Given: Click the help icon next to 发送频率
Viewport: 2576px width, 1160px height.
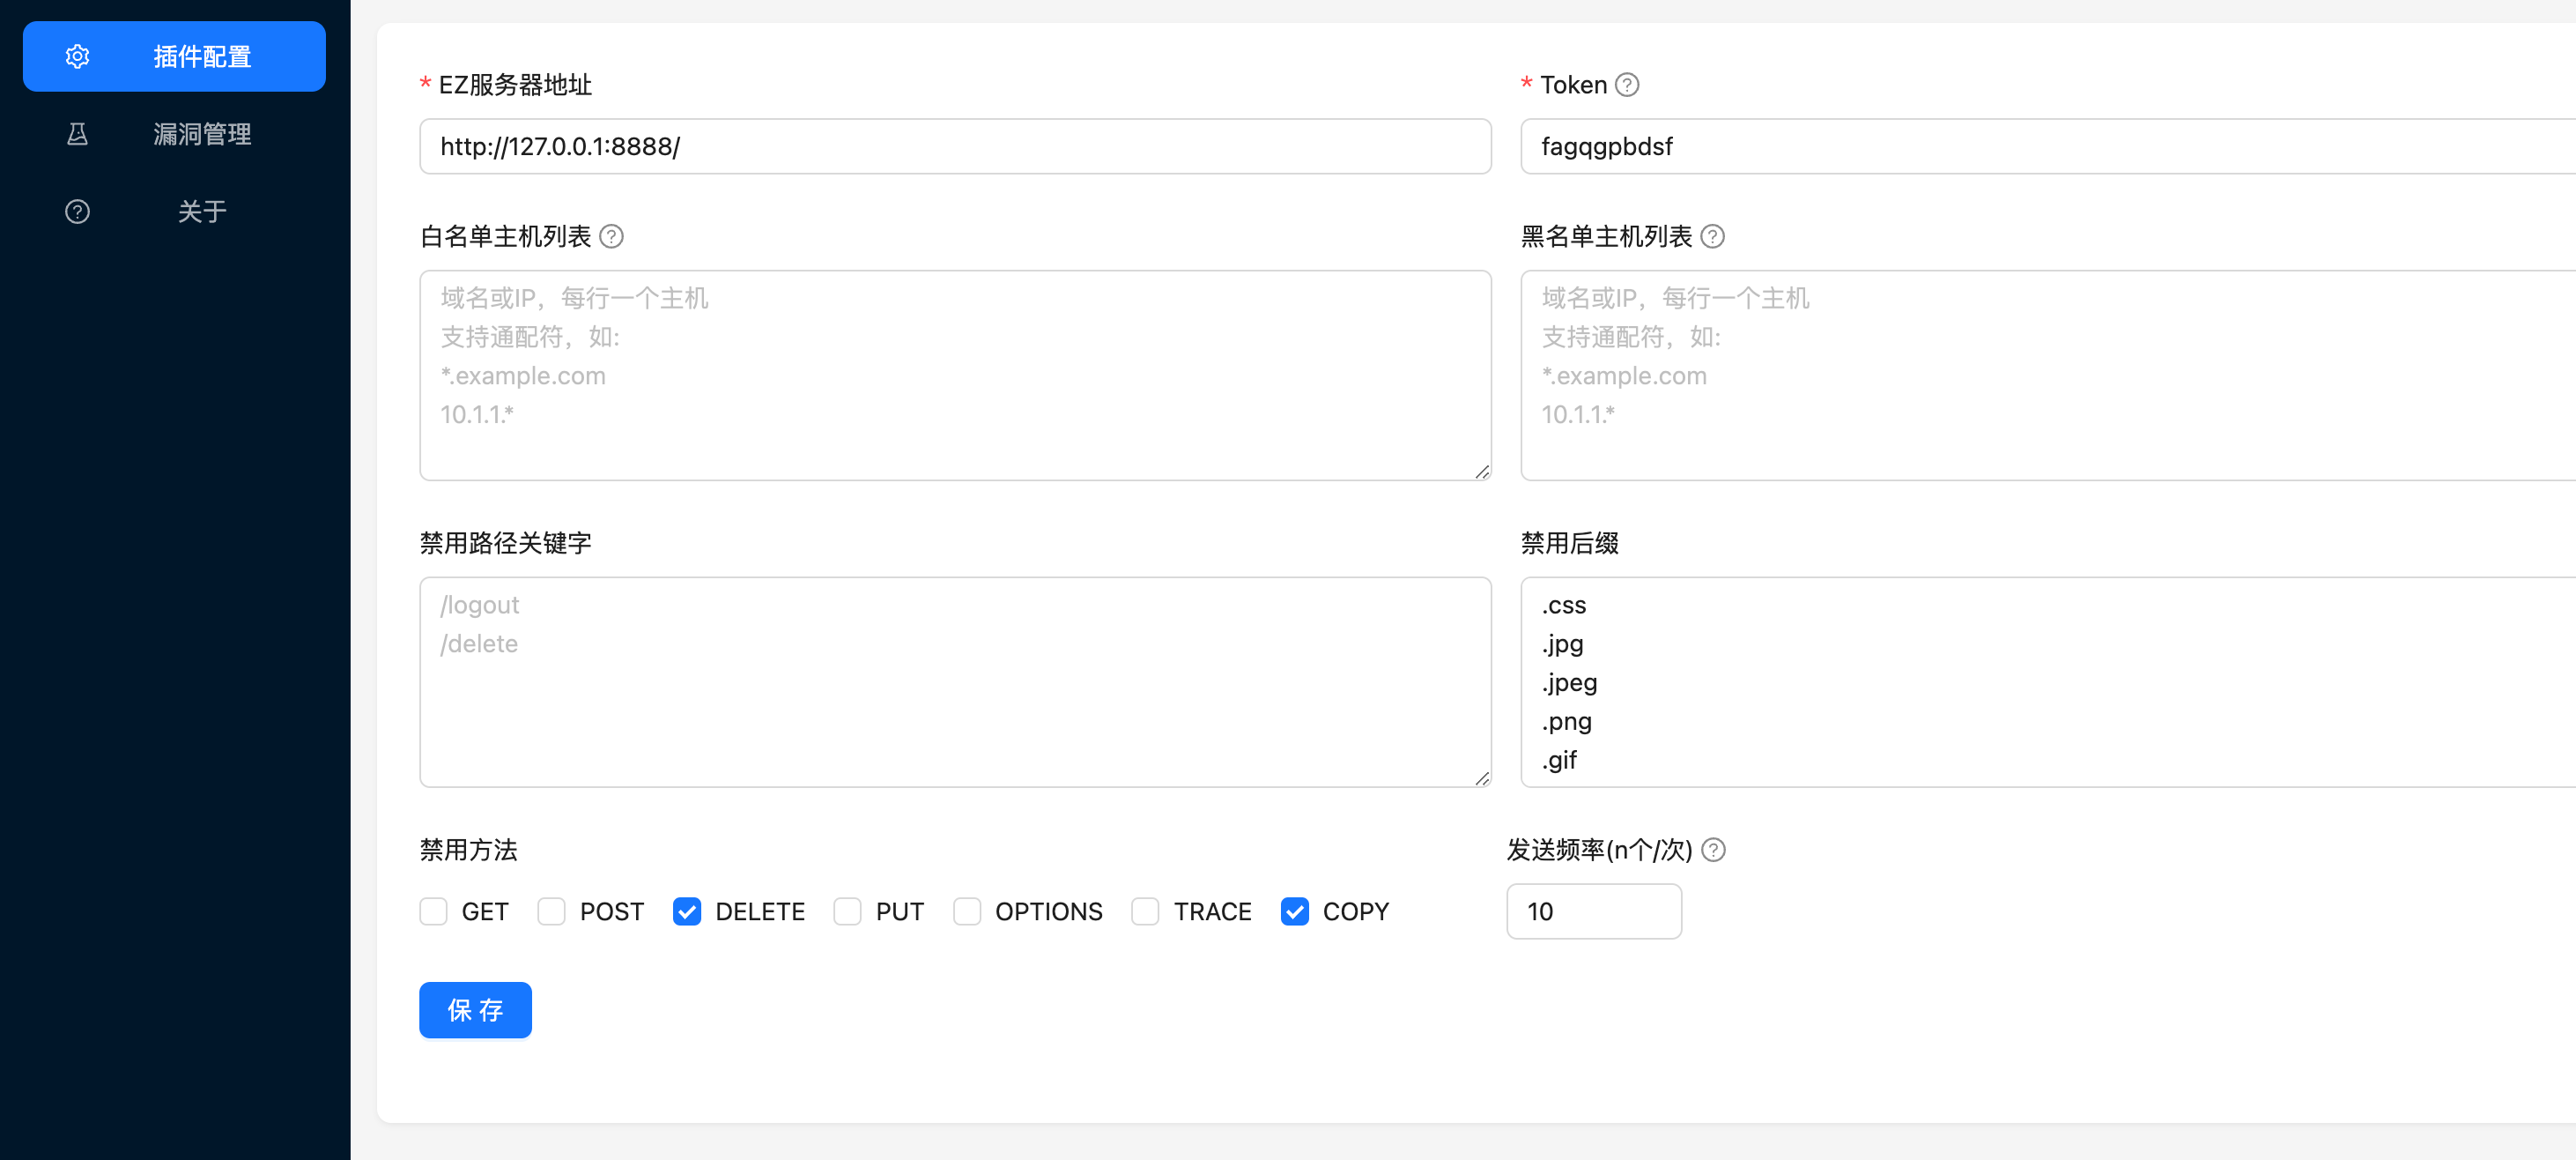Looking at the screenshot, I should 1713,850.
